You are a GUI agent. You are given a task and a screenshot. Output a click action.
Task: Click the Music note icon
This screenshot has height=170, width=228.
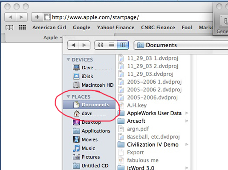coord(76,148)
